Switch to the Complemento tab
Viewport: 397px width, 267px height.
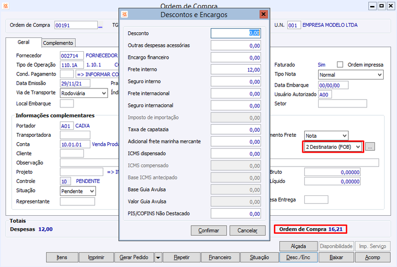point(58,43)
